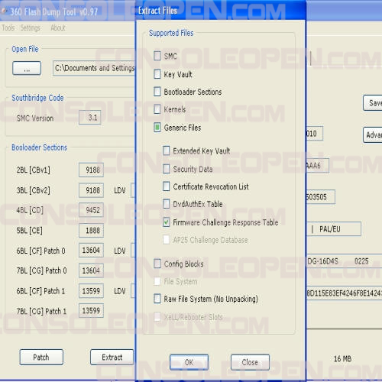This screenshot has width=382, height=382.
Task: Click the Patch button
Action: [41, 357]
